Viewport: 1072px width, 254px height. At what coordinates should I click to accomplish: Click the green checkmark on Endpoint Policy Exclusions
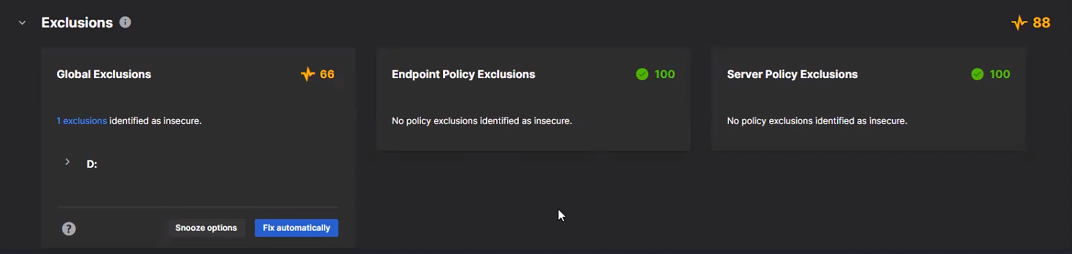pos(642,74)
